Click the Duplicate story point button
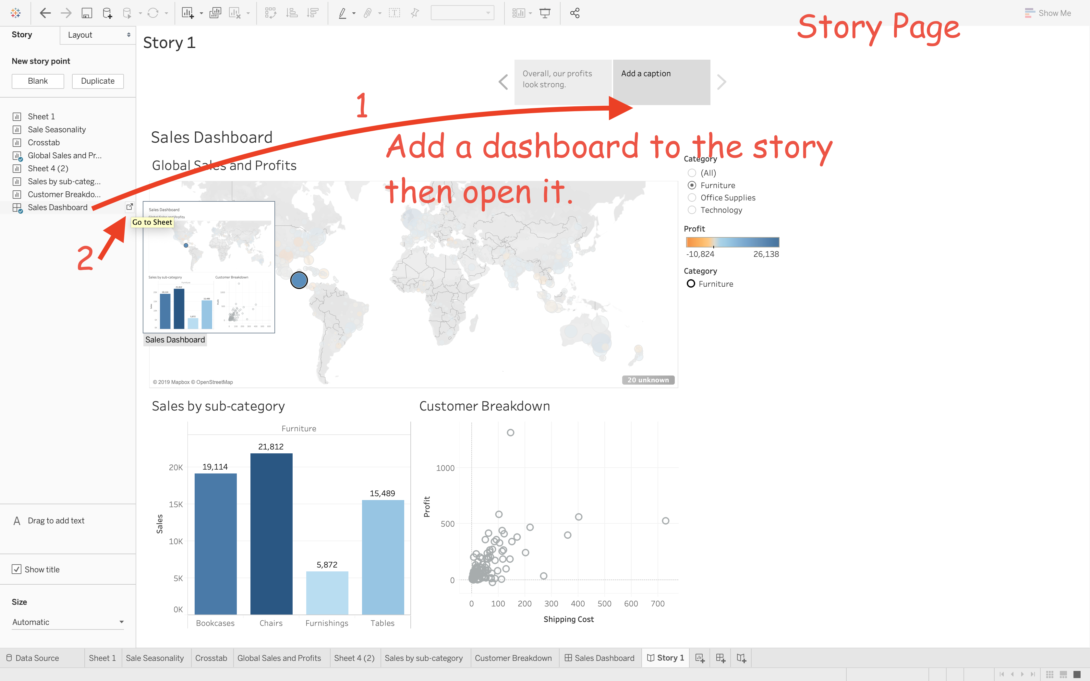 [98, 81]
